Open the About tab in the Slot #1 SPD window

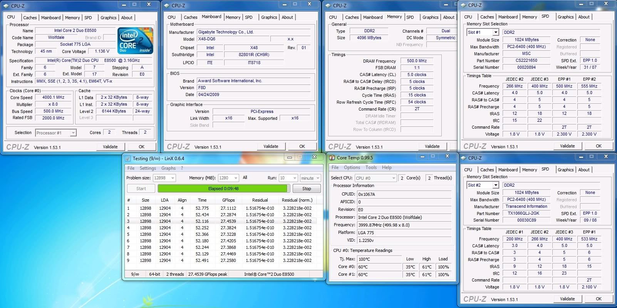584,17
